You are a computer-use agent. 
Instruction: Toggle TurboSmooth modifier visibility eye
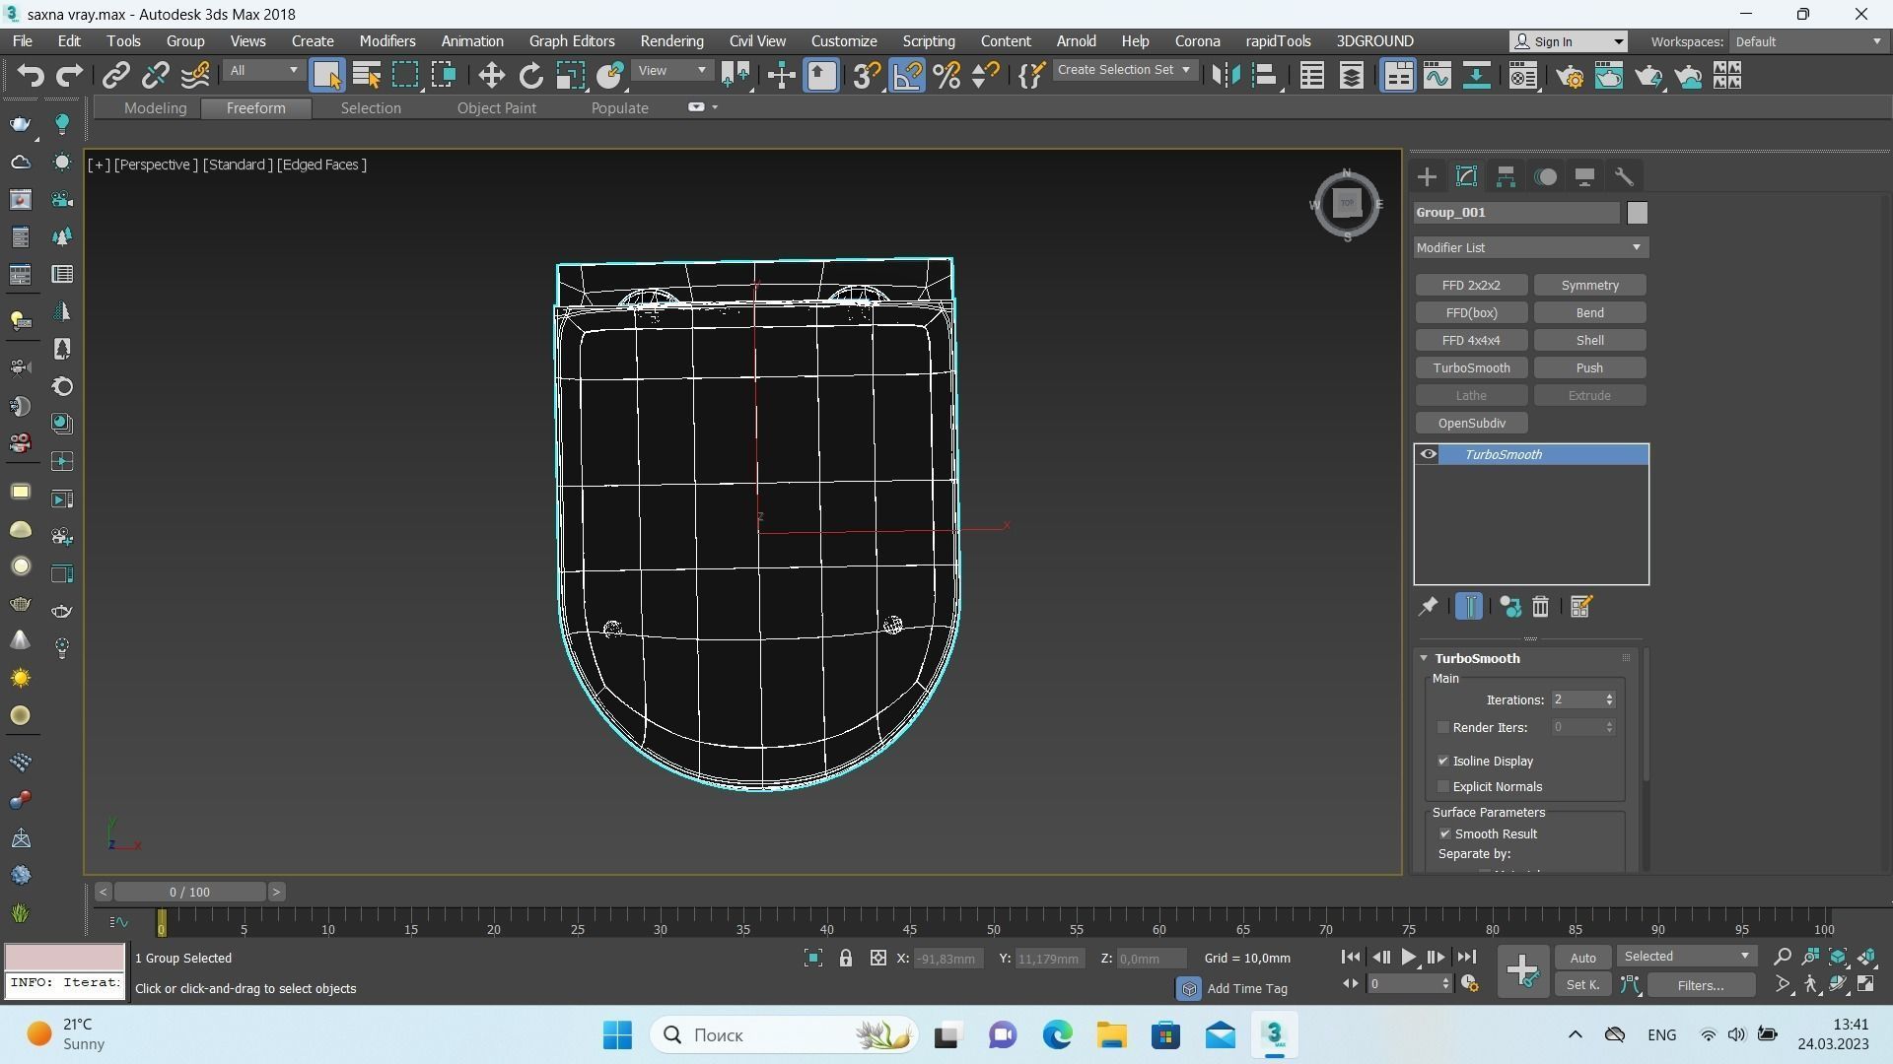point(1428,454)
